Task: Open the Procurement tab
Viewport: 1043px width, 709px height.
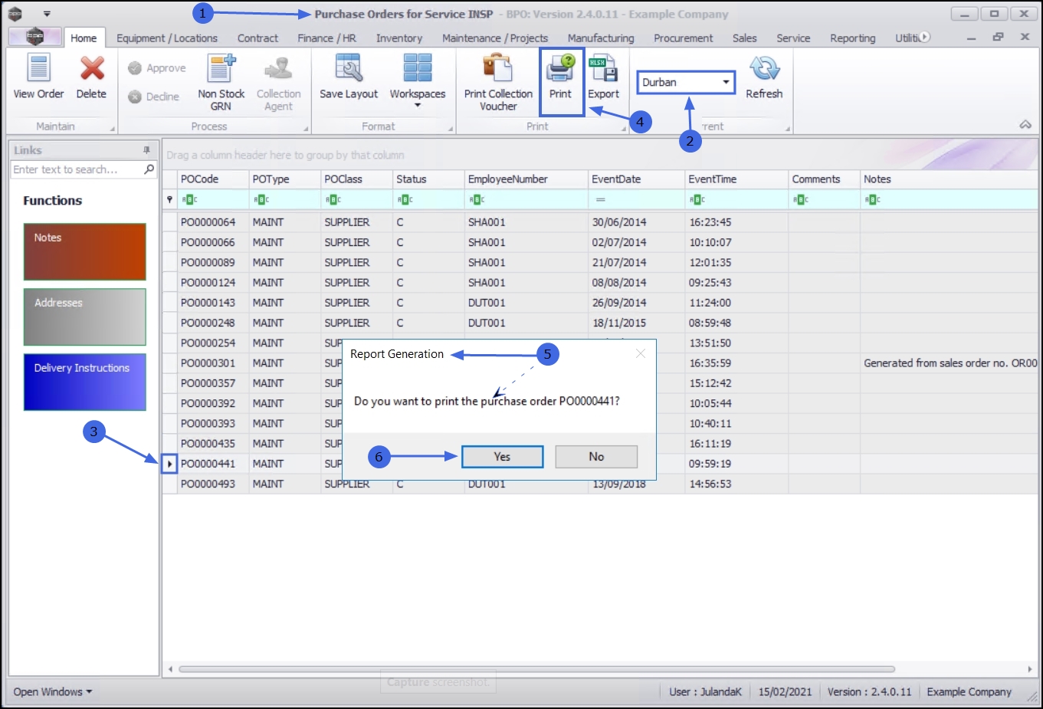Action: click(684, 38)
